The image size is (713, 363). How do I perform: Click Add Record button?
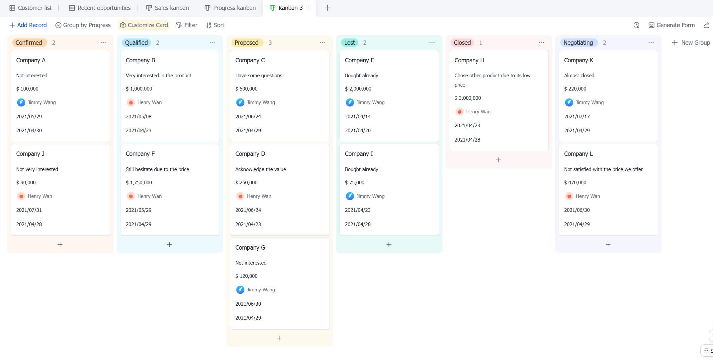pos(28,25)
